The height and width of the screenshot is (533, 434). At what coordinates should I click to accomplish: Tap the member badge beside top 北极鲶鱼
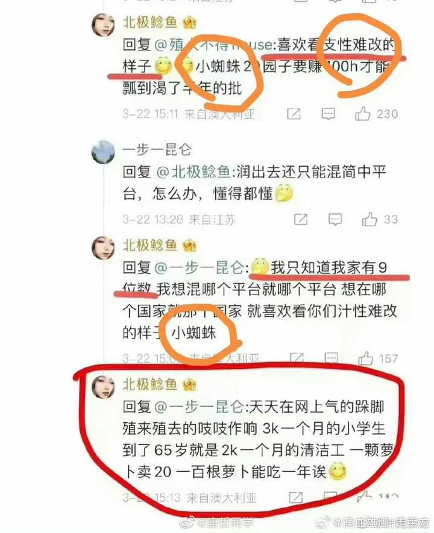pyautogui.click(x=190, y=23)
